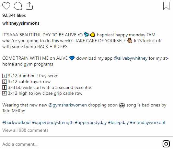Open whitneyysimmons profile
The width and height of the screenshot is (173, 149).
pyautogui.click(x=21, y=23)
